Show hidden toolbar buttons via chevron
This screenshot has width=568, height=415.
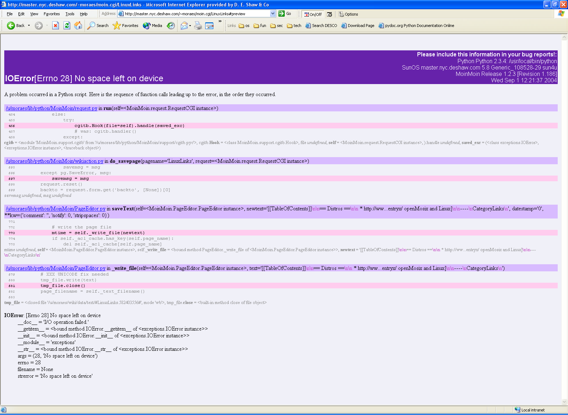point(220,21)
